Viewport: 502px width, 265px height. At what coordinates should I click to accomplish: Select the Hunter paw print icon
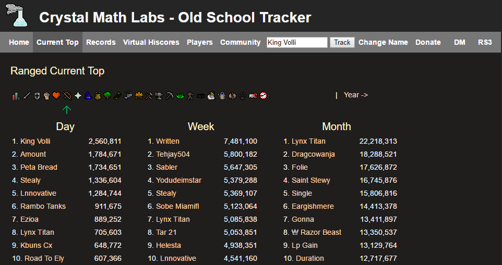coord(242,96)
